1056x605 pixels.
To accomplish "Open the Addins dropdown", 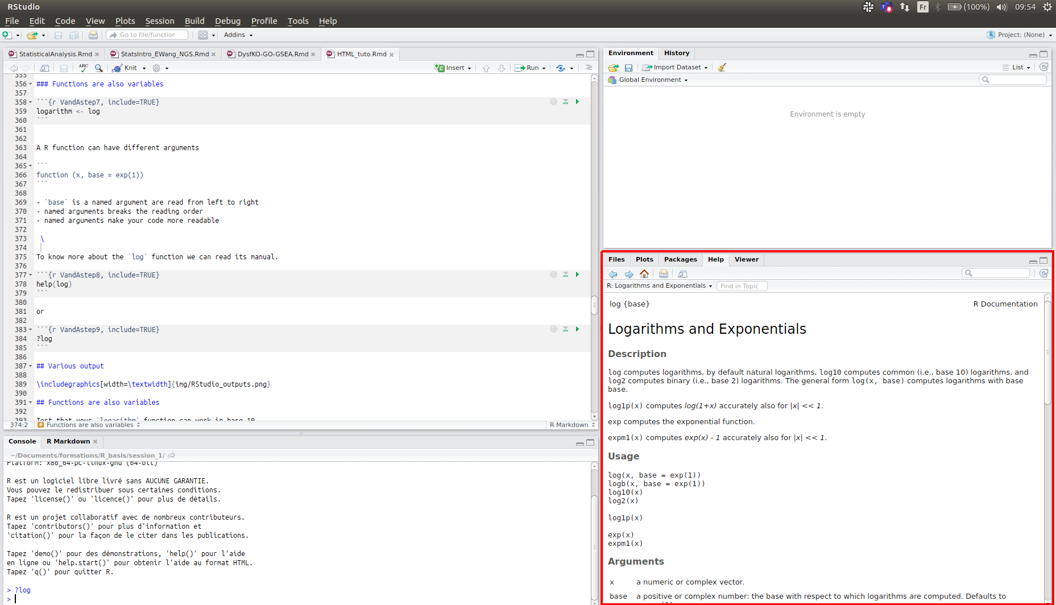I will click(x=238, y=35).
